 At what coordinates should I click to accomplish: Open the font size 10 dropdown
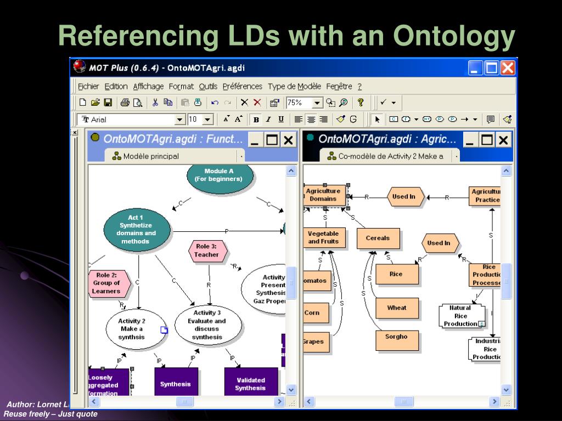[x=208, y=120]
